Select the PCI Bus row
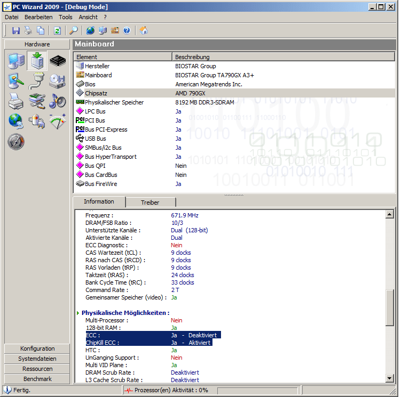Image resolution: width=410 pixels, height=397 pixels. click(x=234, y=120)
